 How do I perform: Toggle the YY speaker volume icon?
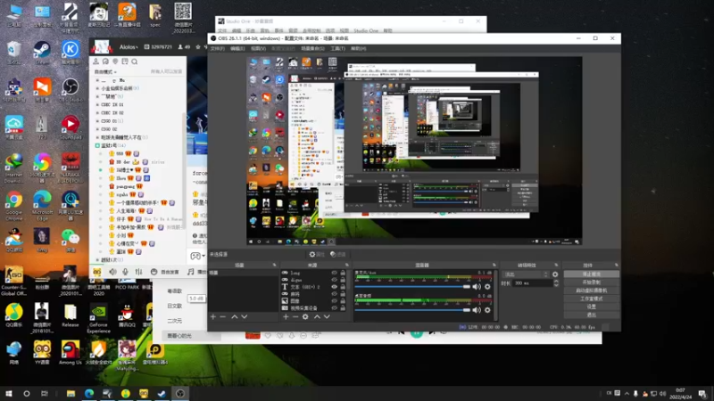(112, 272)
